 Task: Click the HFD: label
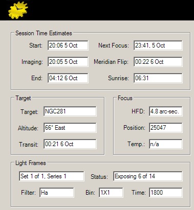point(138,111)
